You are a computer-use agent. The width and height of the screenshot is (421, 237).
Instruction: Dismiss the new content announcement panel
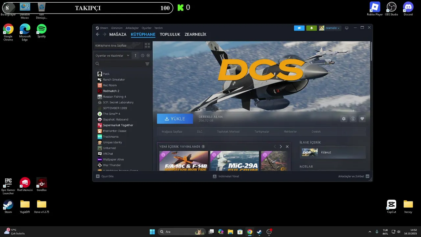click(287, 146)
